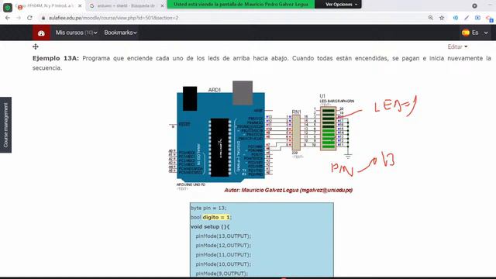Image resolution: width=496 pixels, height=279 pixels.
Task: Click the blue screen capture extension icon
Action: click(477, 18)
